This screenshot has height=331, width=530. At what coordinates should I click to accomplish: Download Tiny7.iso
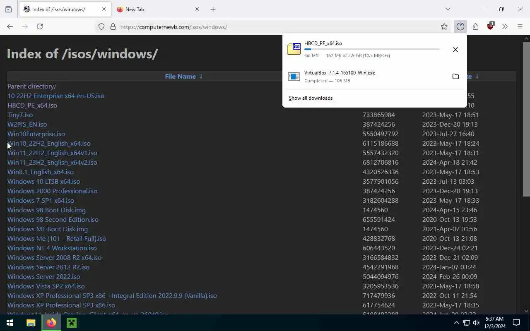(20, 115)
